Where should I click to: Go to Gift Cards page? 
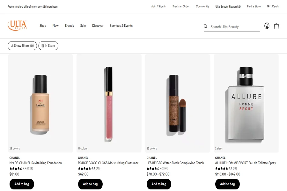[273, 6]
